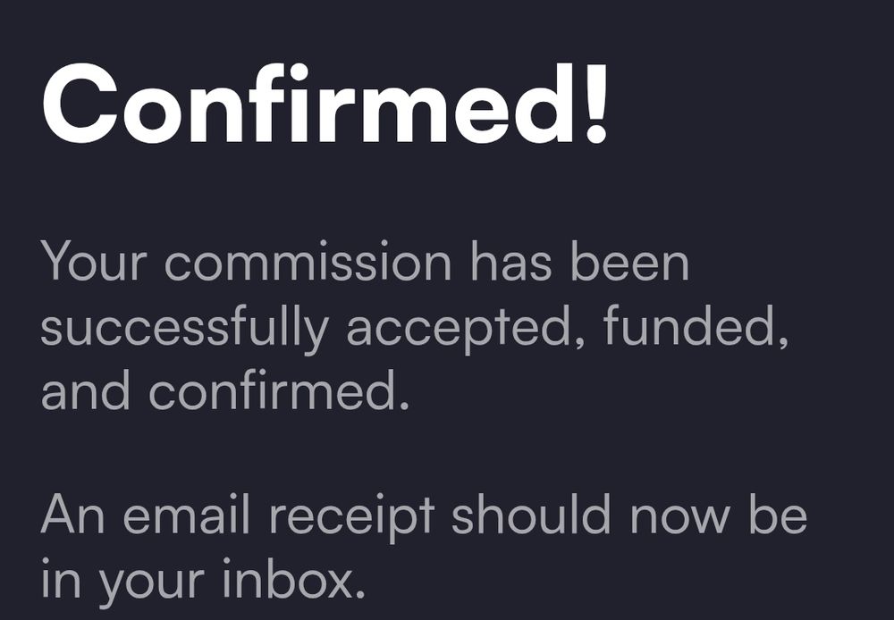This screenshot has width=894, height=620.
Task: Select the word "receipt"
Action: pos(351,518)
